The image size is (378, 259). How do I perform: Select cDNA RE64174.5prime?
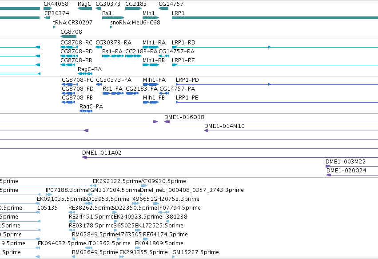165,235
